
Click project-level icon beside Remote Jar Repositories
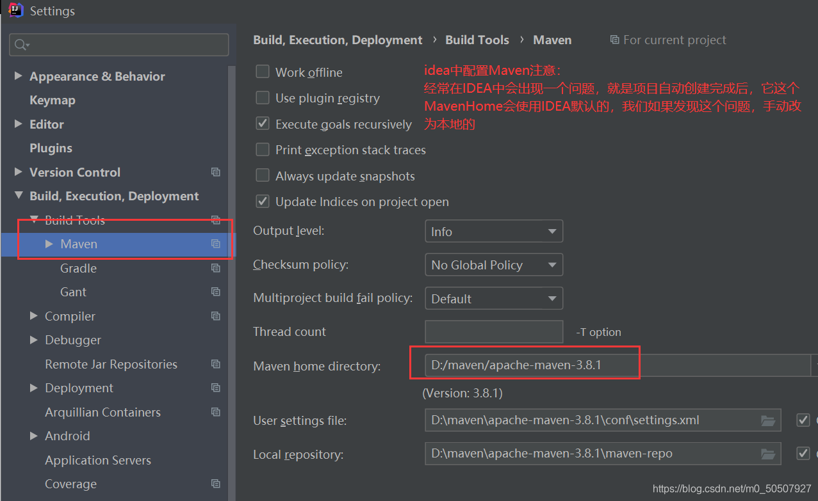point(216,364)
